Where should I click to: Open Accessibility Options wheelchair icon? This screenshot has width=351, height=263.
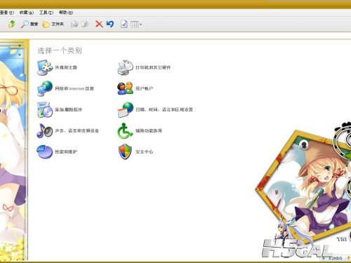(125, 130)
